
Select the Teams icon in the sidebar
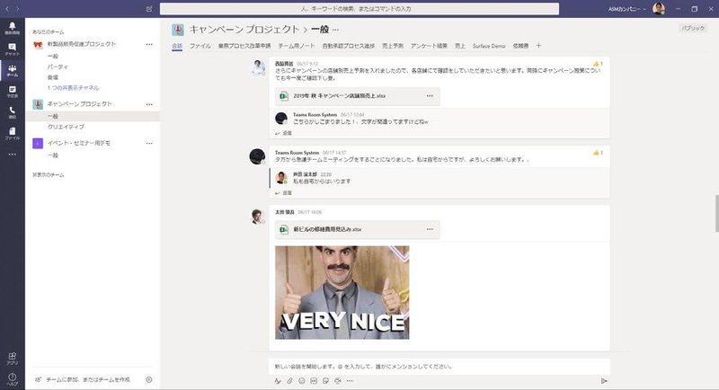pyautogui.click(x=13, y=71)
